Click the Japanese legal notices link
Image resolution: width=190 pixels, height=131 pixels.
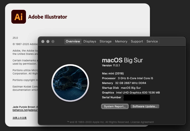click(x=19, y=118)
